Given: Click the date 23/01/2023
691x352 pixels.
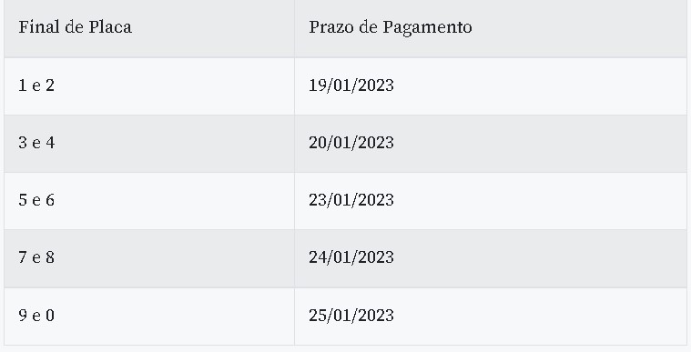Looking at the screenshot, I should pos(351,200).
